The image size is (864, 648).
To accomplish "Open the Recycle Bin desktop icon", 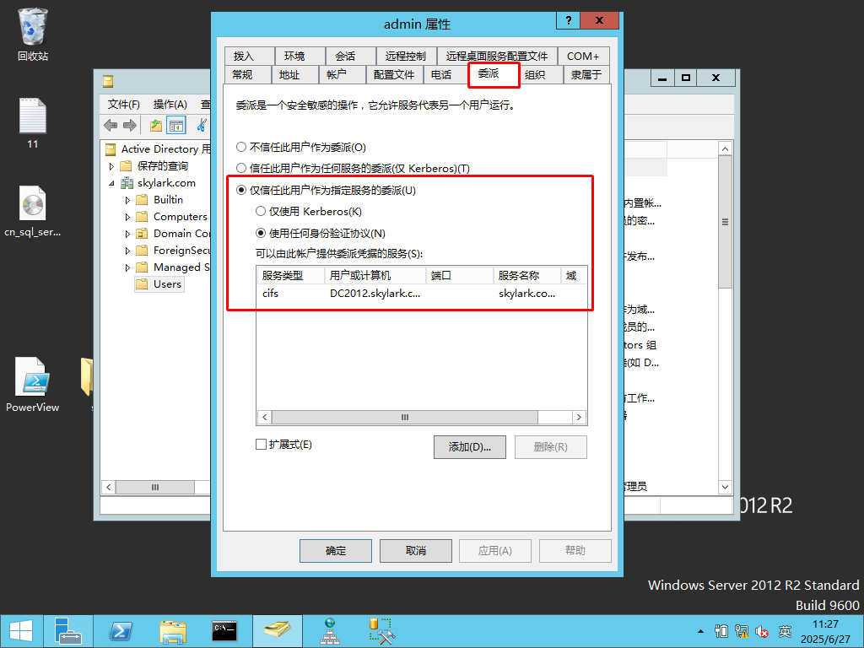I will coord(32,34).
